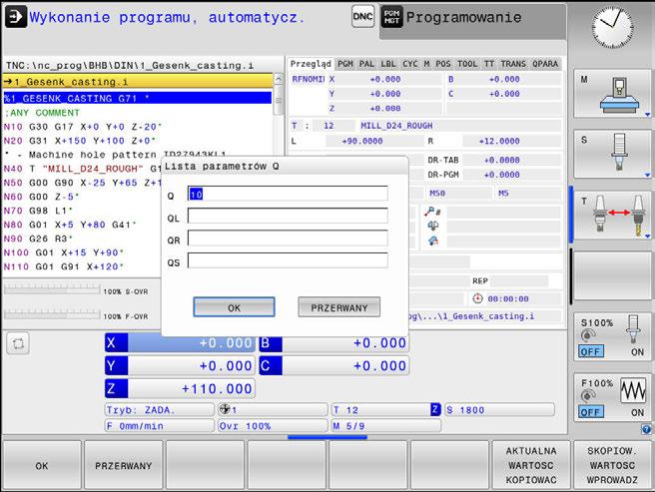Click the blue Z tool axis indicator
The image size is (655, 492).
435,409
